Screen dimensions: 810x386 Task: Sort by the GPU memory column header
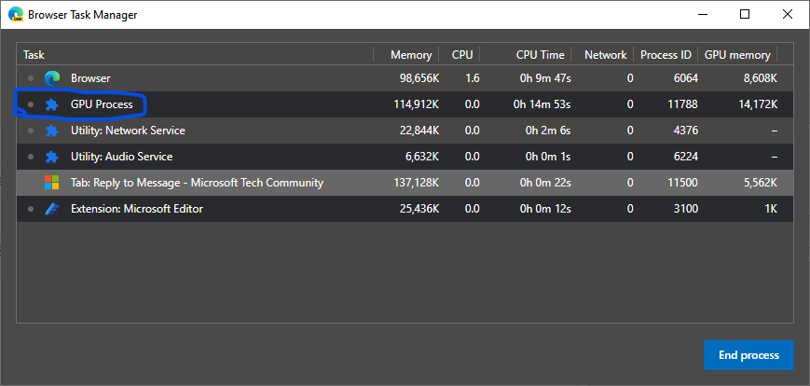(x=740, y=55)
